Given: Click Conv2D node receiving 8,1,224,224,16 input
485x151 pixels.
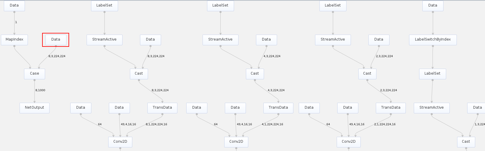Looking at the screenshot, I should [x=120, y=142].
